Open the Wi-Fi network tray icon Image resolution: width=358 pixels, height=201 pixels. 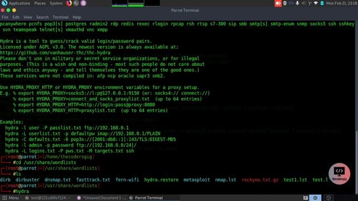pyautogui.click(x=315, y=3)
